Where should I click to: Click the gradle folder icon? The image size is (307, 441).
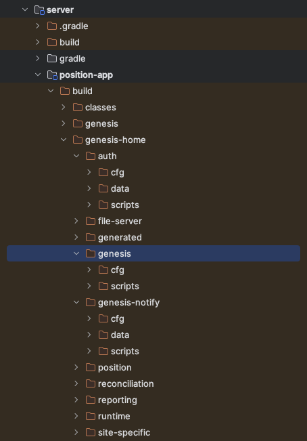click(52, 58)
